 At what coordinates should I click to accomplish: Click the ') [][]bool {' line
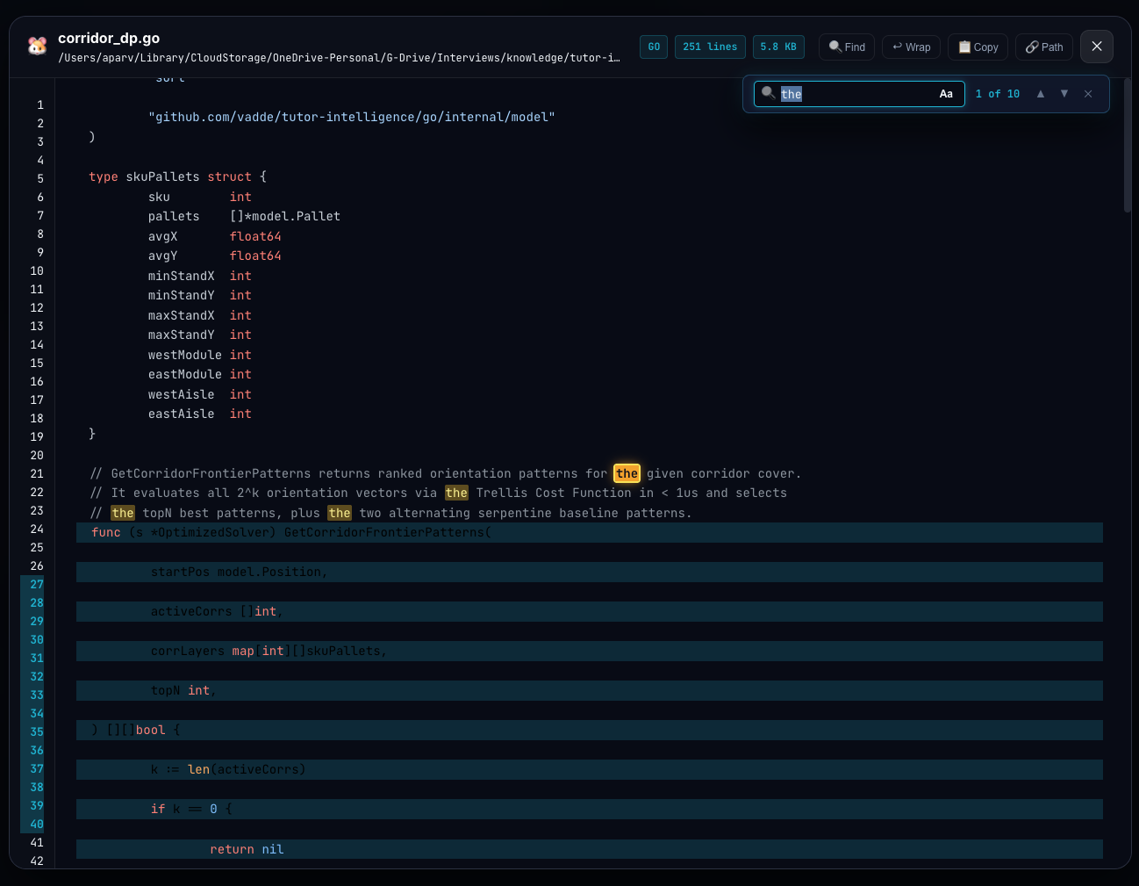(x=590, y=731)
